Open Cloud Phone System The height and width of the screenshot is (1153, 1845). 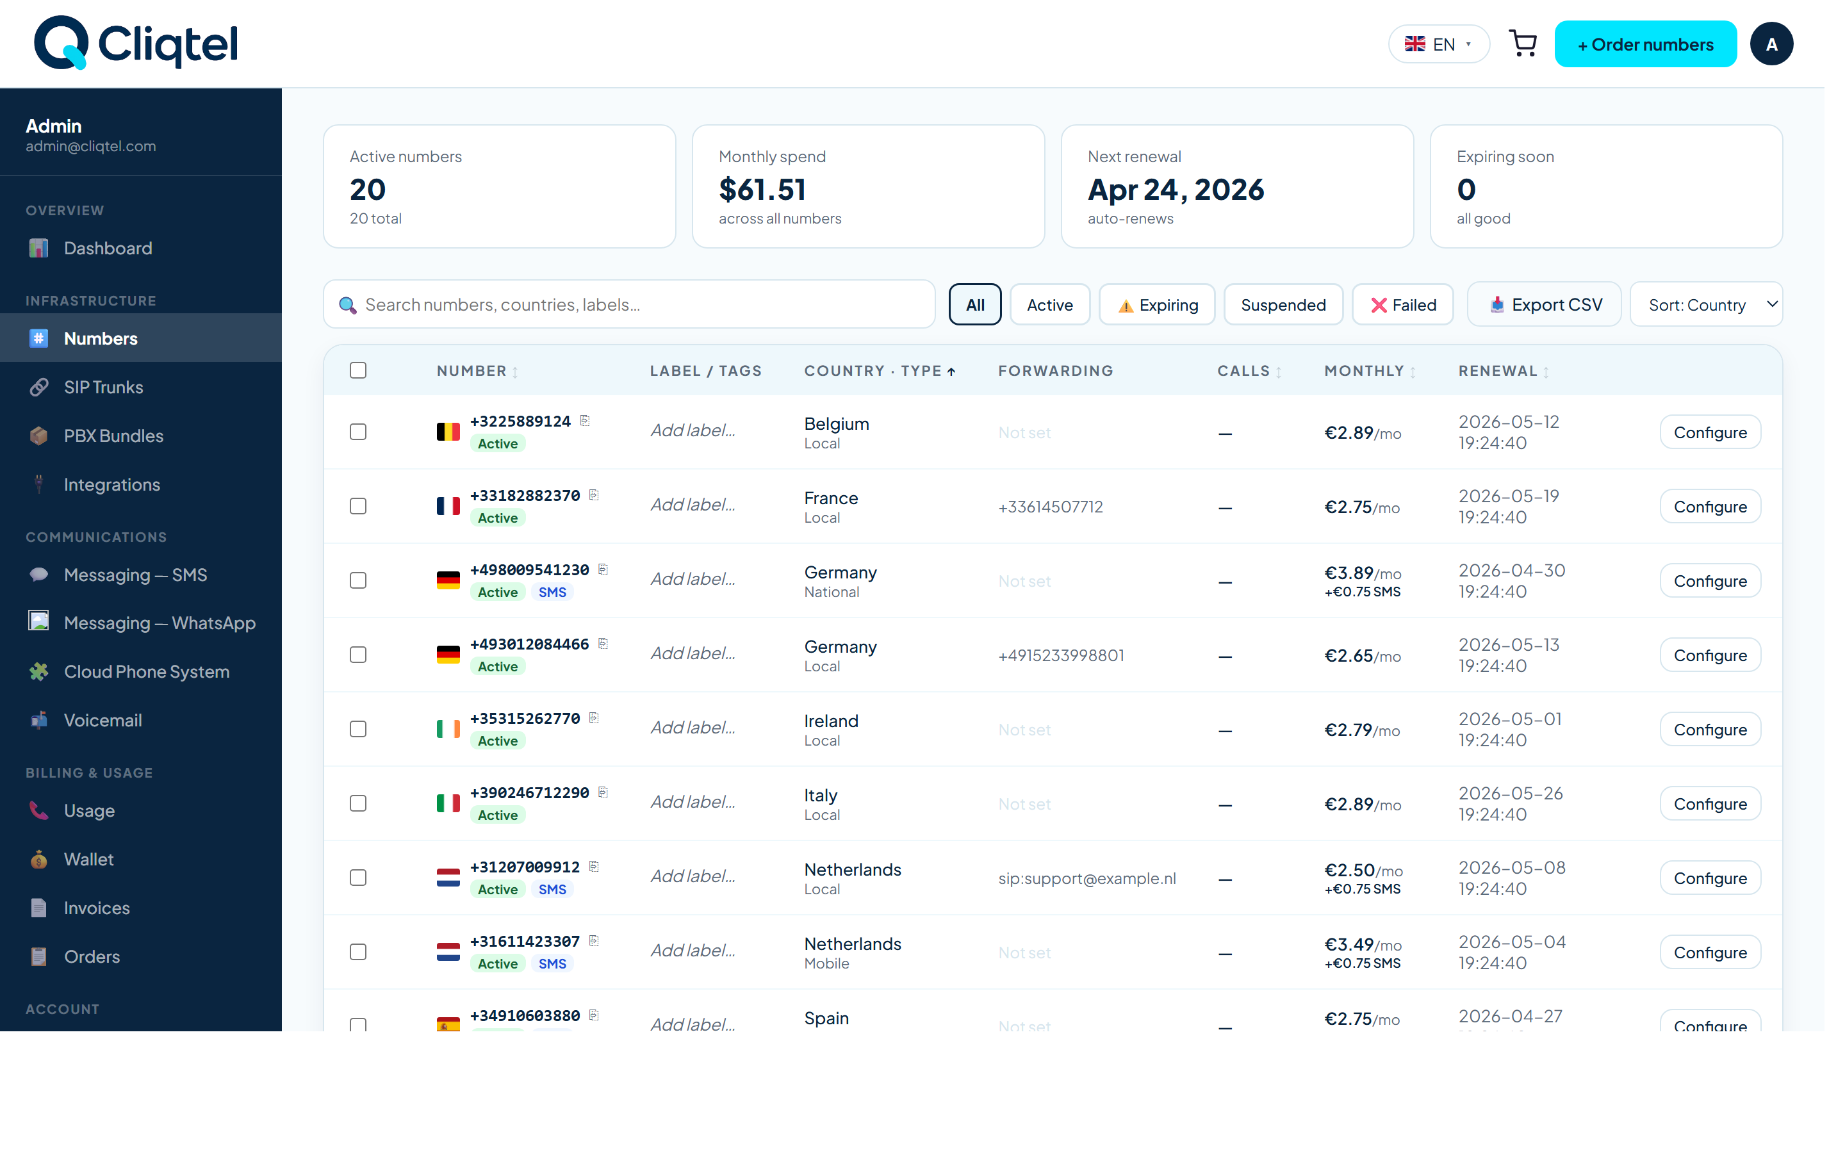(x=146, y=672)
